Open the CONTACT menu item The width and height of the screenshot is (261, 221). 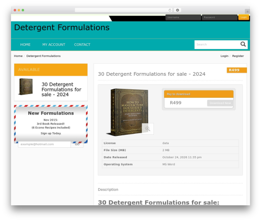[x=82, y=44]
